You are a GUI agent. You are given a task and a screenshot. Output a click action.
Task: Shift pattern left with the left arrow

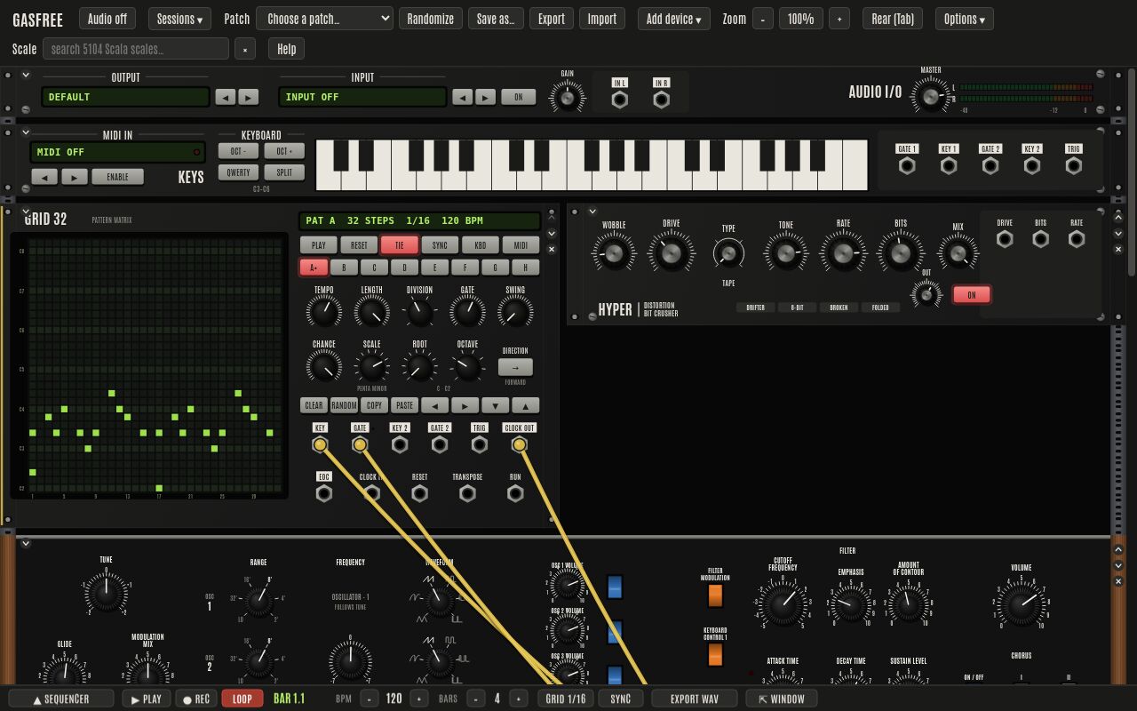coord(434,405)
